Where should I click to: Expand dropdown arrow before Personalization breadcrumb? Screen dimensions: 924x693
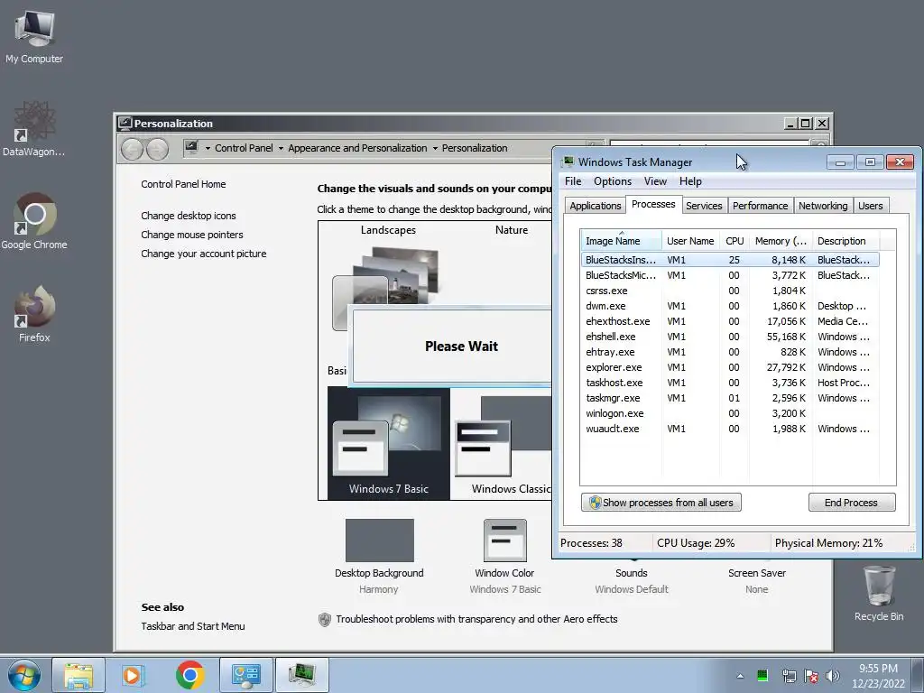coord(435,149)
